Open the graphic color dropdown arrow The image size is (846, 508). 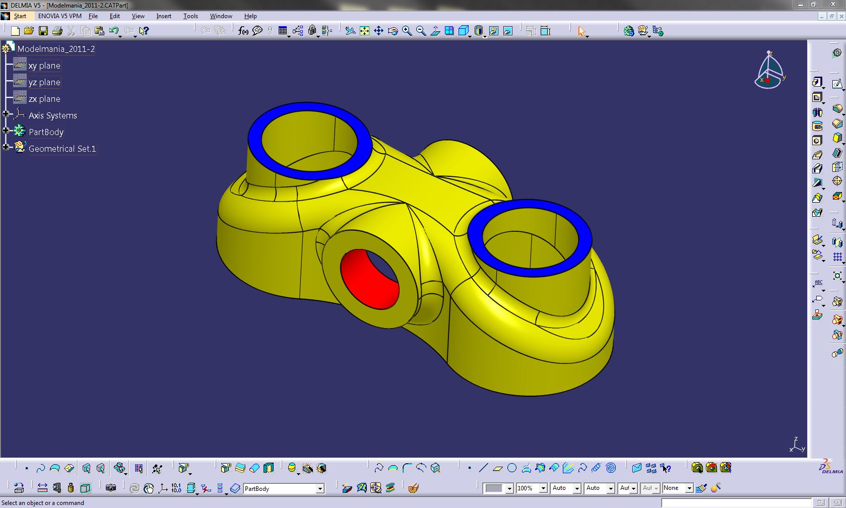tap(509, 488)
